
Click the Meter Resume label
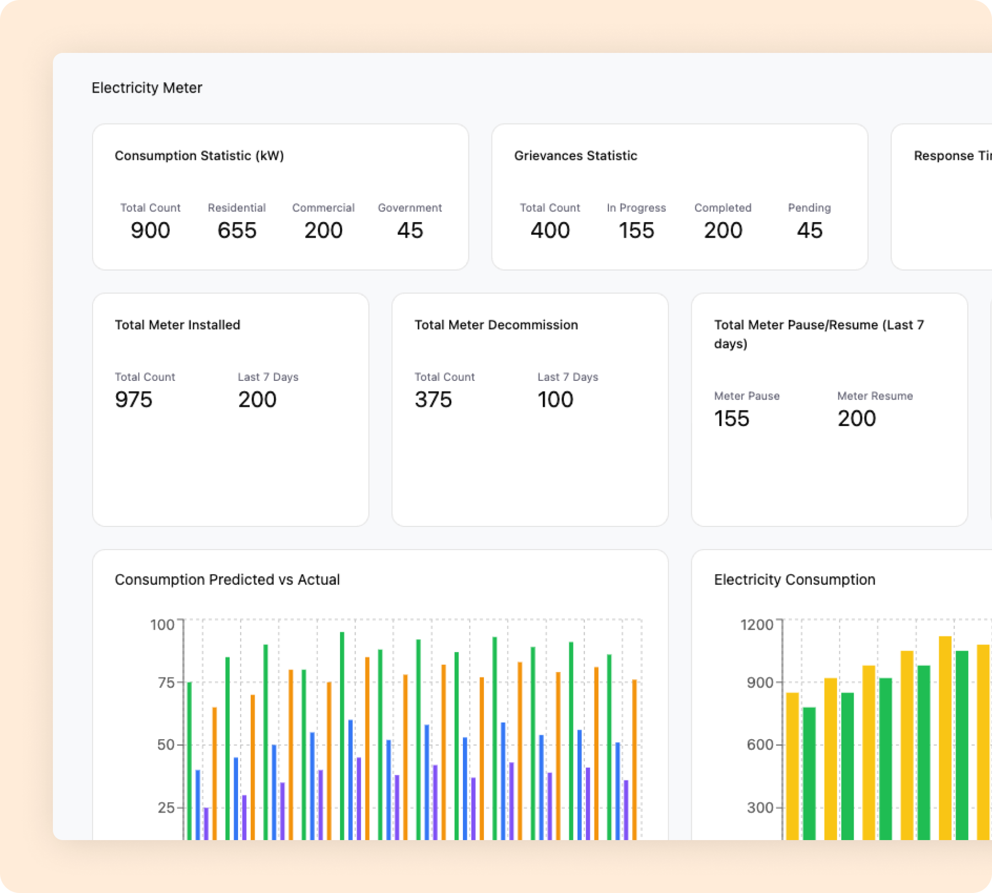875,396
